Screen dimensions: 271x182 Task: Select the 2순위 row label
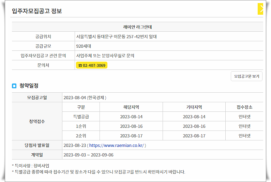(x=81, y=136)
